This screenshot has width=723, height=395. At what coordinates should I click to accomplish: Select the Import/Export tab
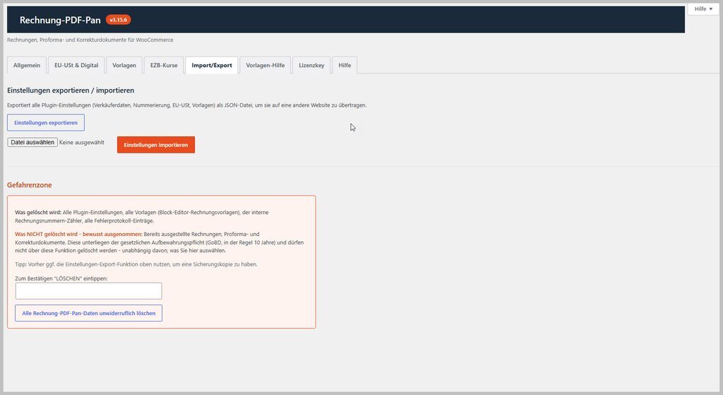[212, 65]
